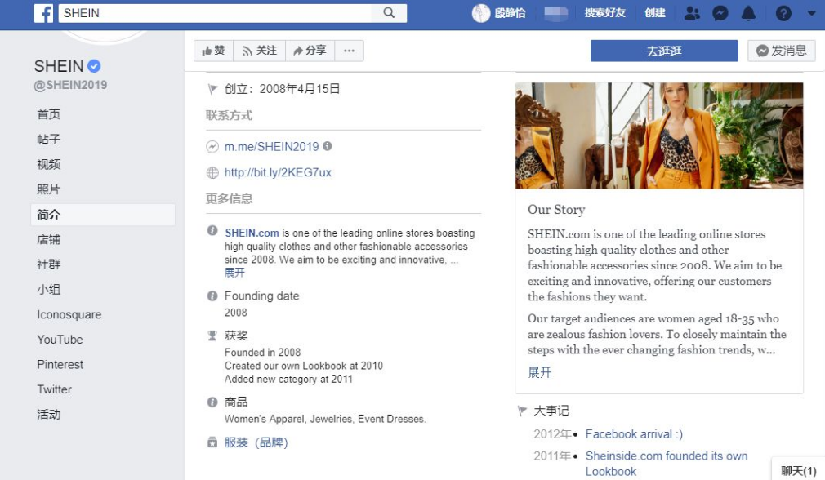825x480 pixels.
Task: Click the Messenger icon beside m.me link
Action: [212, 147]
